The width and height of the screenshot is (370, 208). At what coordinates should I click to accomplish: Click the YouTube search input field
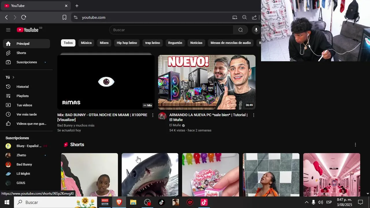pyautogui.click(x=171, y=30)
